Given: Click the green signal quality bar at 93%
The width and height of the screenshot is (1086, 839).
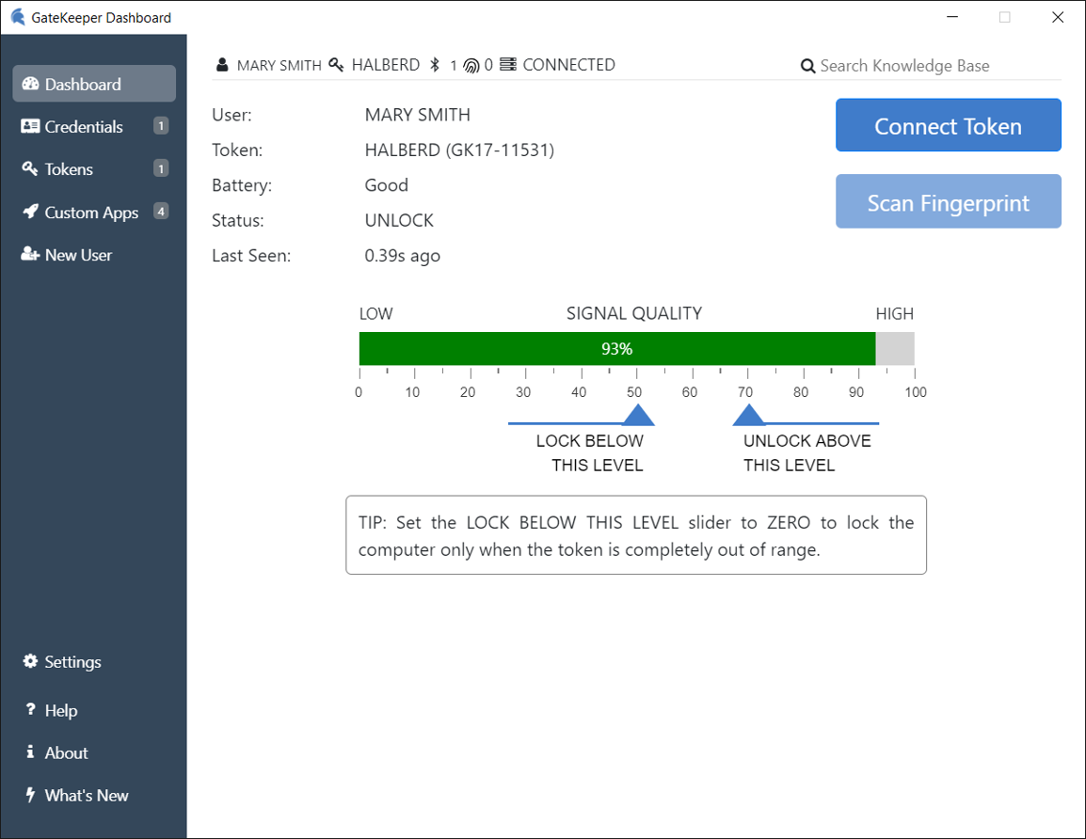Looking at the screenshot, I should [617, 348].
